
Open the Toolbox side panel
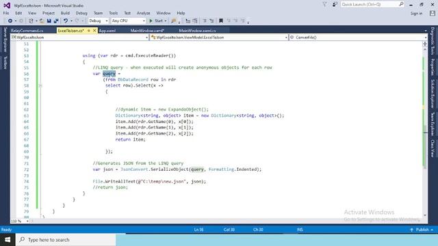click(x=5, y=63)
